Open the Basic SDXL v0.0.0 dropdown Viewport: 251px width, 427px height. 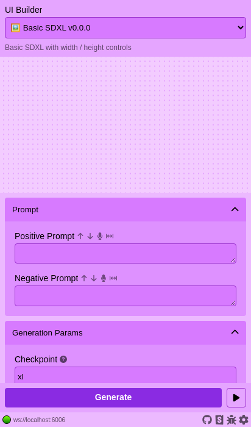coord(125,28)
